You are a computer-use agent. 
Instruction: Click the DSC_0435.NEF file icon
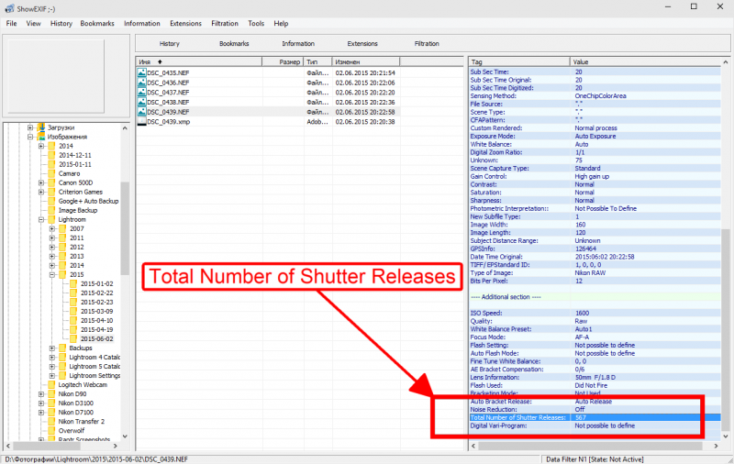tap(141, 72)
